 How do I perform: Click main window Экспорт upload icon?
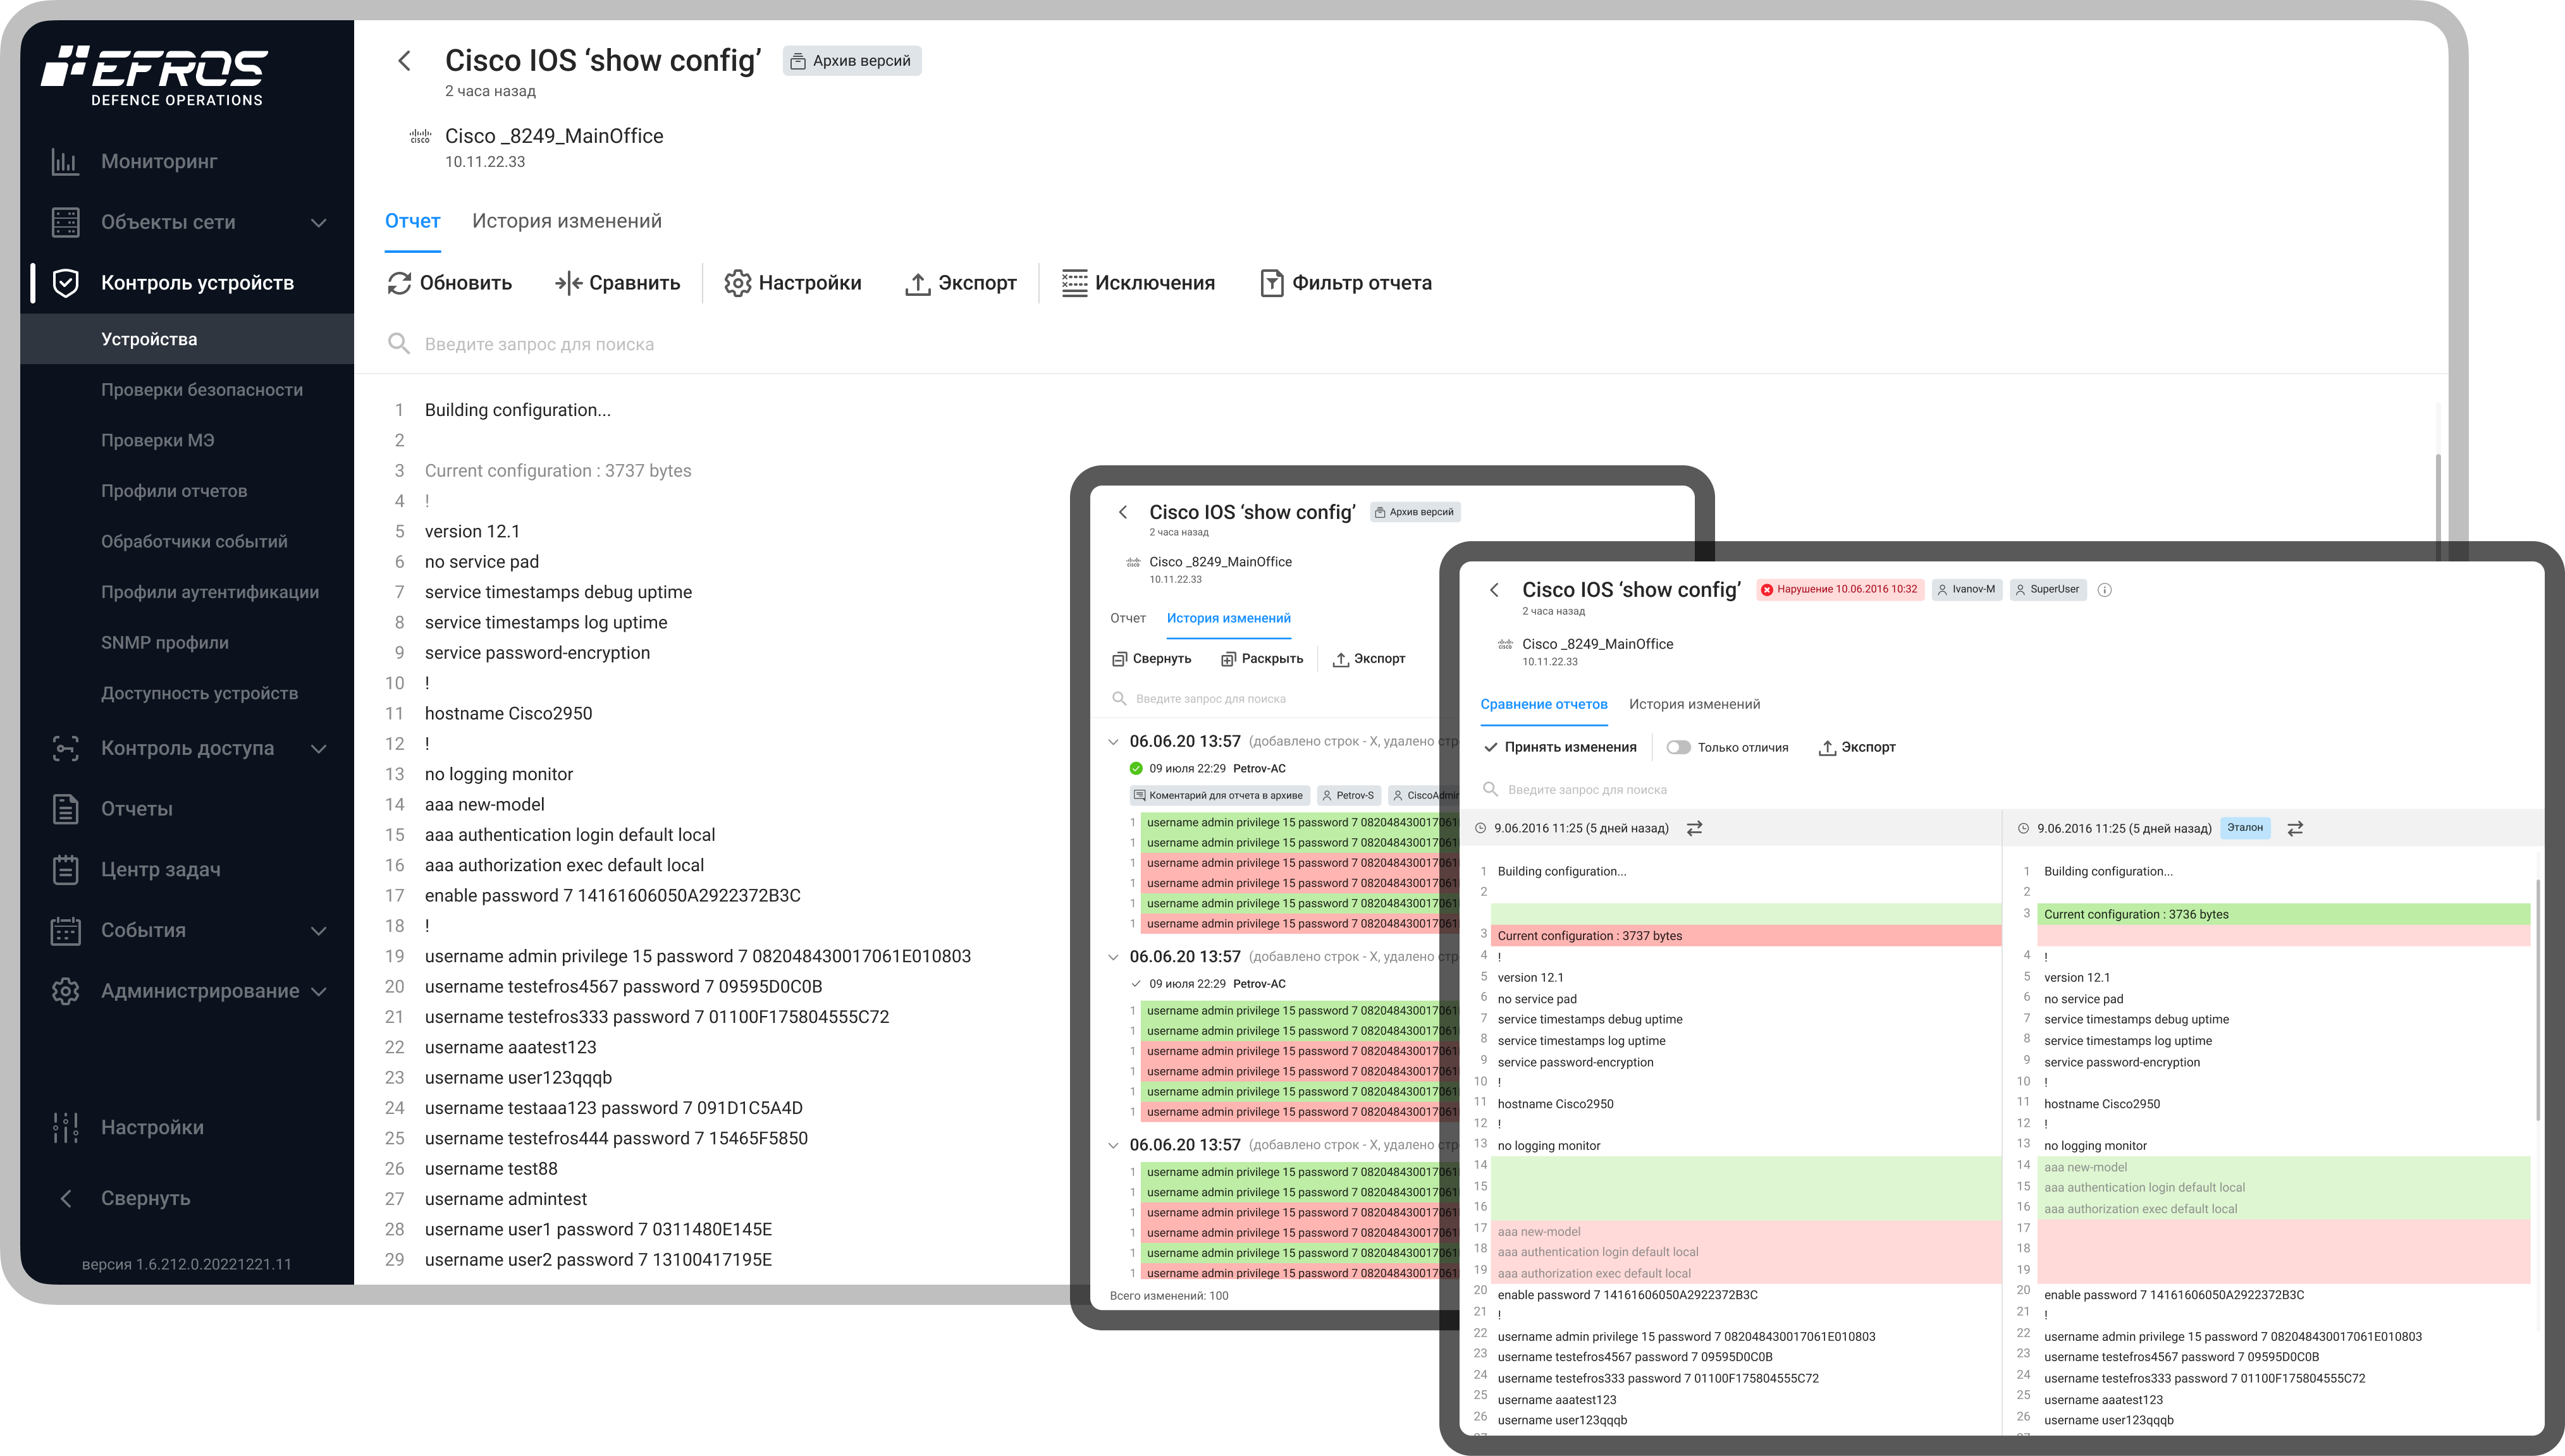pyautogui.click(x=917, y=283)
